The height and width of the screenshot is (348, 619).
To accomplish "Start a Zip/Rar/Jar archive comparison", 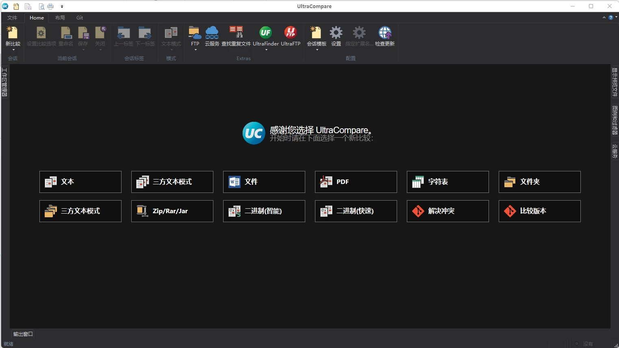I will point(172,211).
